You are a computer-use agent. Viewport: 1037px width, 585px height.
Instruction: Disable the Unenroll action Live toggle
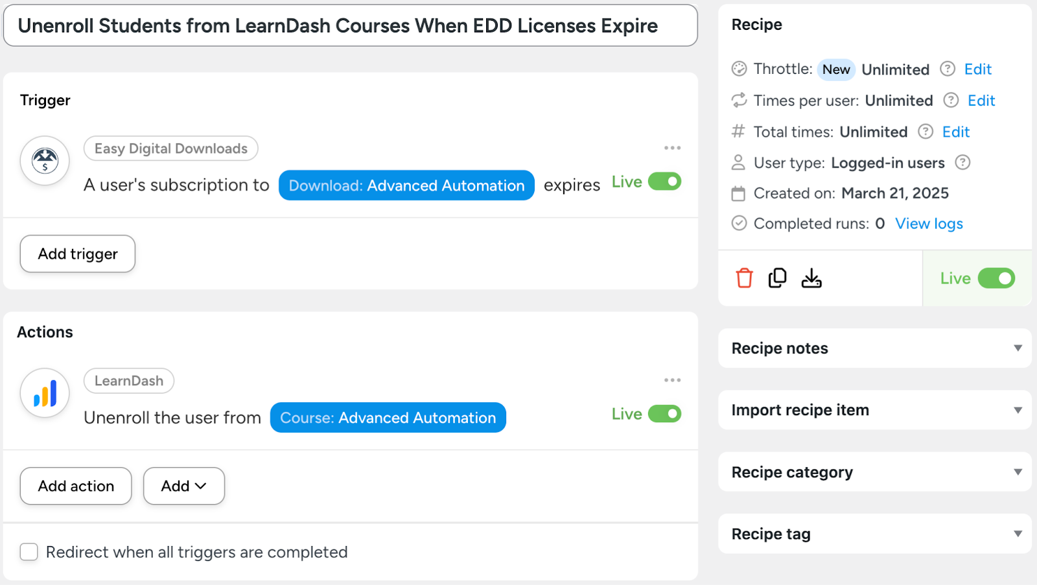click(x=664, y=414)
